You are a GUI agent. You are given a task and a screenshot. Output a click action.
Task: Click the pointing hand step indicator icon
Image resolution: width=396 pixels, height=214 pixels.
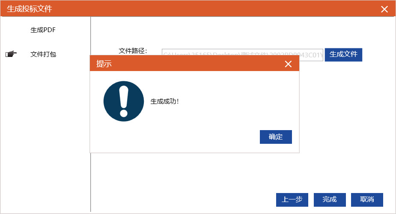11,54
